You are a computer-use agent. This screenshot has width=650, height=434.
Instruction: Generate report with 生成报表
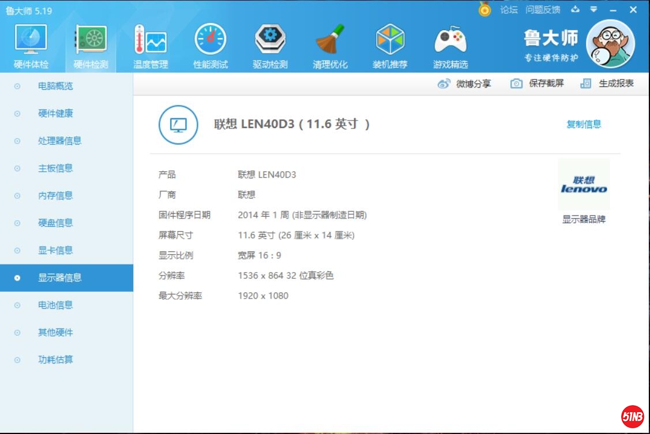(607, 84)
